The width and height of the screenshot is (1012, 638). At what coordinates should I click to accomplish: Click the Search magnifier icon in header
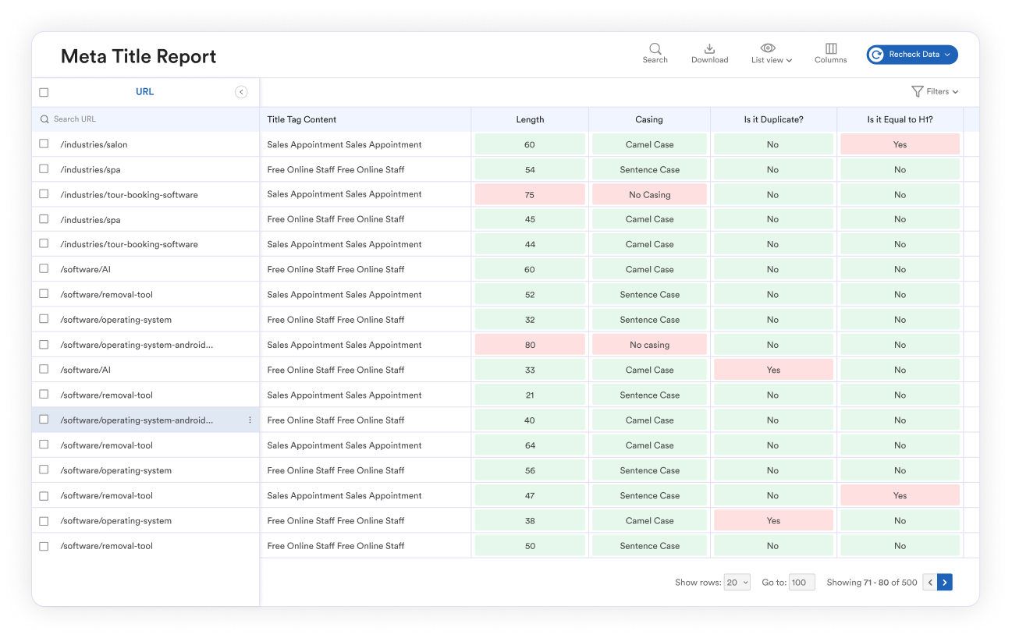[655, 48]
